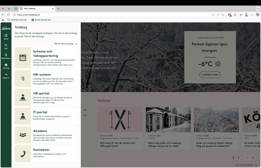Open the Meny hamburger icon in sidebar

click(6, 36)
